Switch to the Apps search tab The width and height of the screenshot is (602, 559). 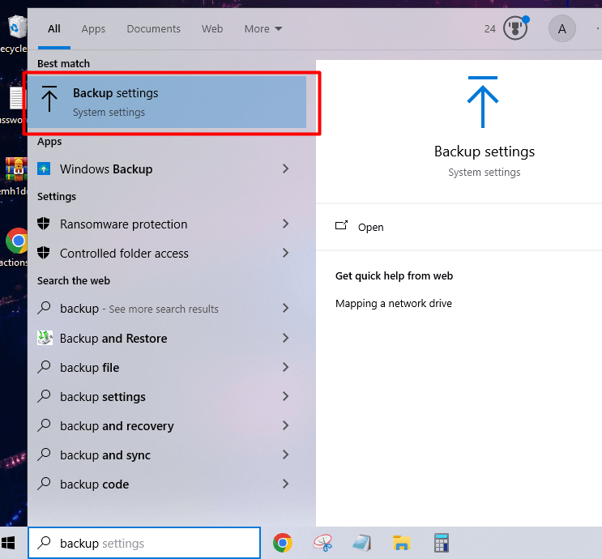[x=93, y=29]
